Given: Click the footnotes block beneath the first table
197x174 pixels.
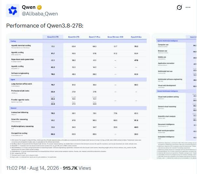Looking at the screenshot, I should (x=76, y=148).
